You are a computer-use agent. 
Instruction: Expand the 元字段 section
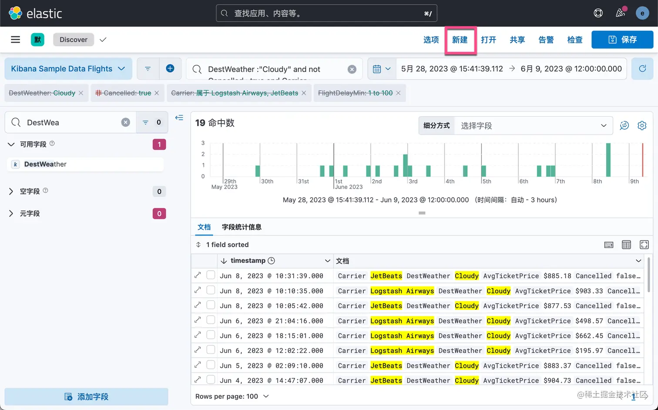coord(11,214)
